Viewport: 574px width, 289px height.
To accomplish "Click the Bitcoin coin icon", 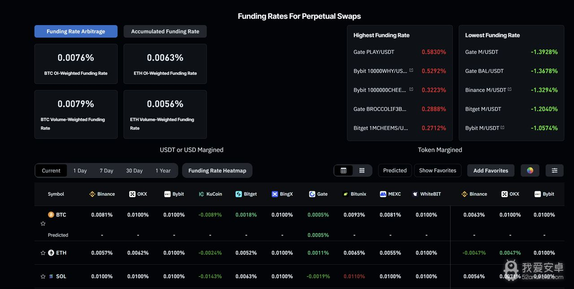I will pos(51,215).
